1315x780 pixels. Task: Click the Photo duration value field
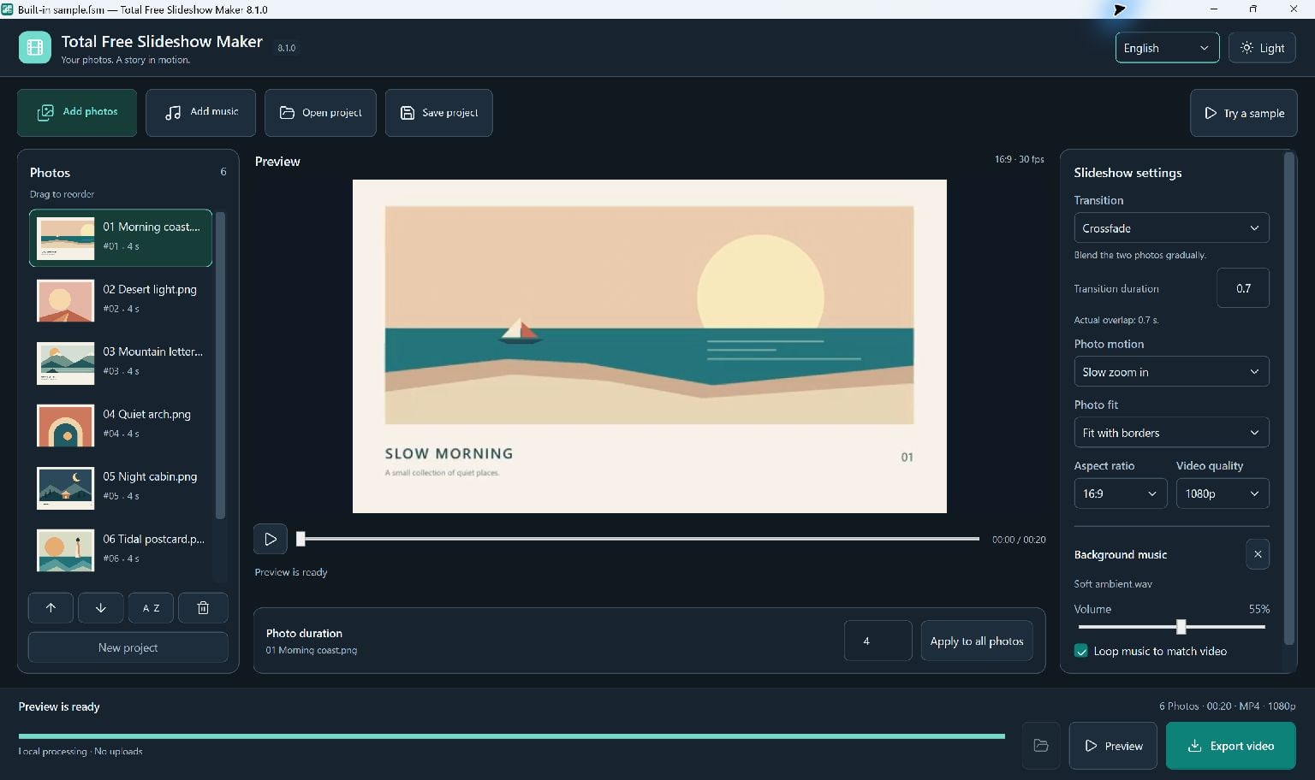click(878, 641)
